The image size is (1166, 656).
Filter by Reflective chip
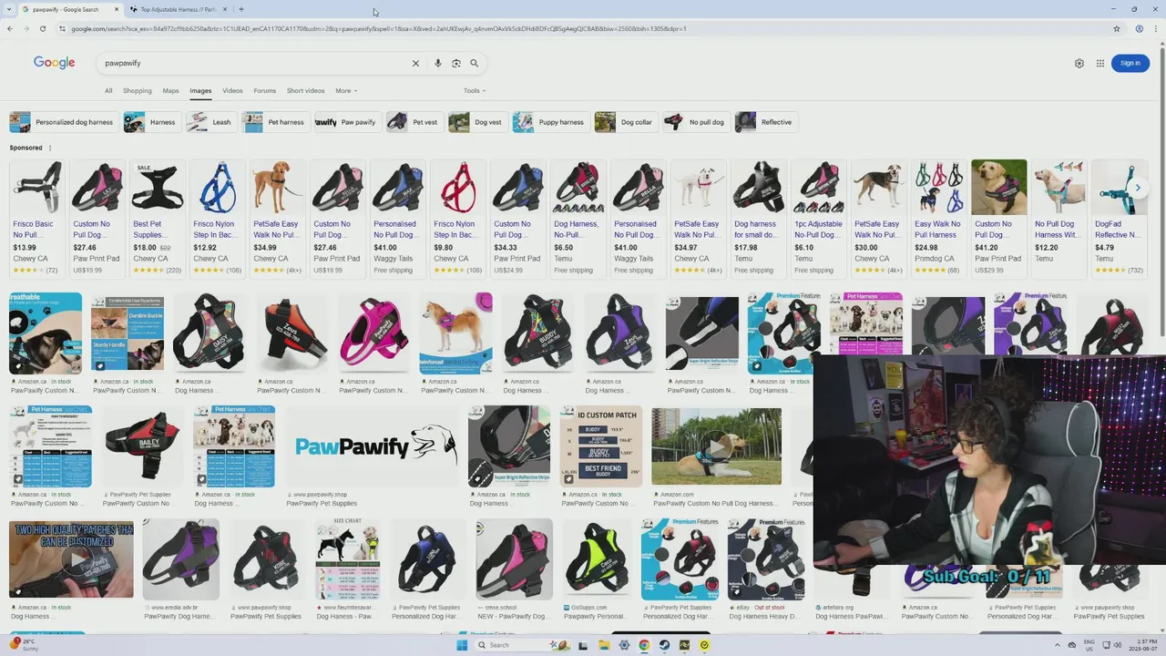pyautogui.click(x=765, y=122)
